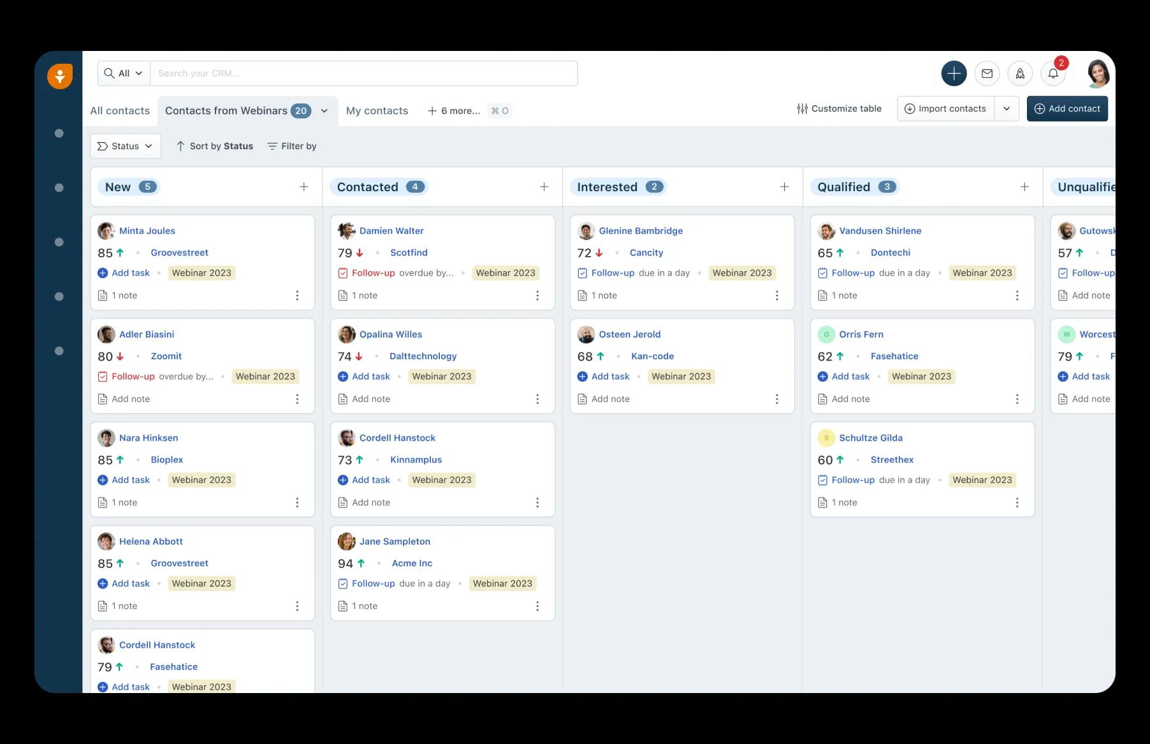Click the rocket icon in header

pos(1020,73)
